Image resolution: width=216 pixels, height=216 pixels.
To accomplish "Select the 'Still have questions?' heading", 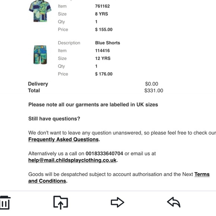I will [x=54, y=119].
